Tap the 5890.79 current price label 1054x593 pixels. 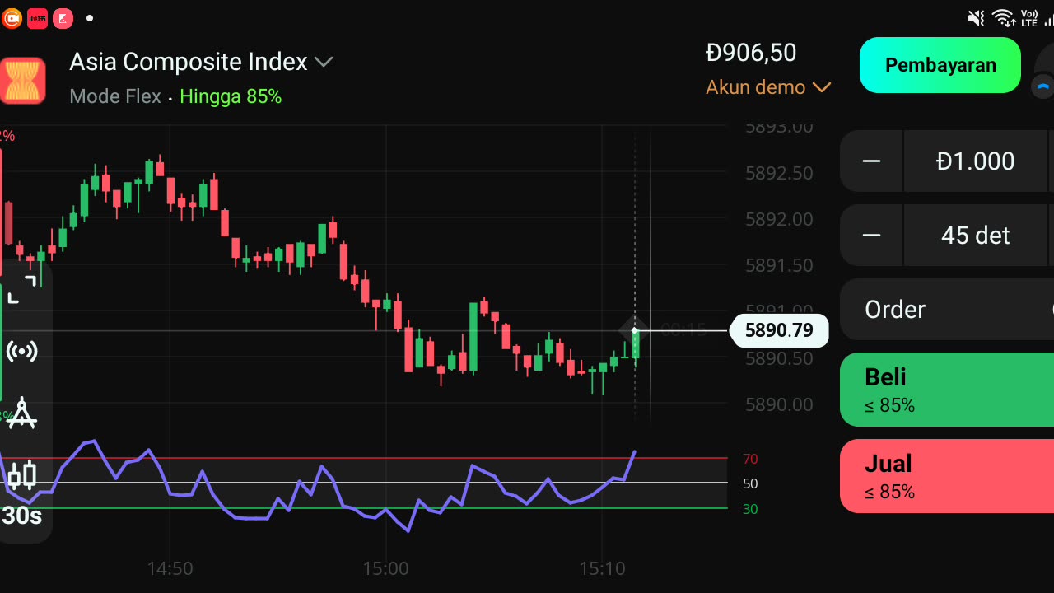pyautogui.click(x=779, y=331)
